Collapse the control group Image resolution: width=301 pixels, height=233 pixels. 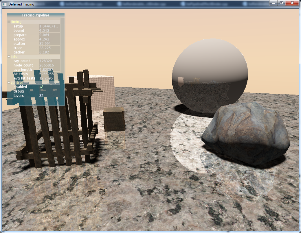pyautogui.click(x=9, y=83)
